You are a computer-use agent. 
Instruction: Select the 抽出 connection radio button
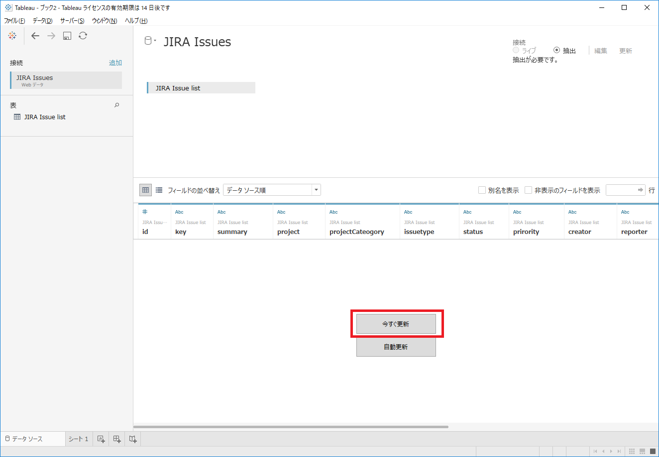556,50
